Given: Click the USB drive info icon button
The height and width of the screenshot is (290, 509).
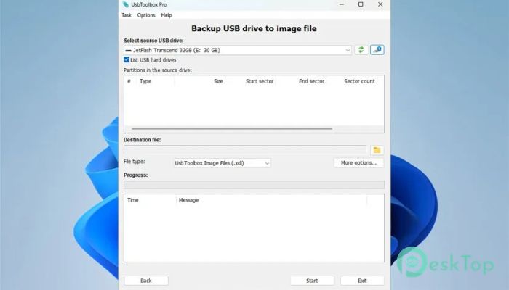Looking at the screenshot, I should [x=377, y=50].
